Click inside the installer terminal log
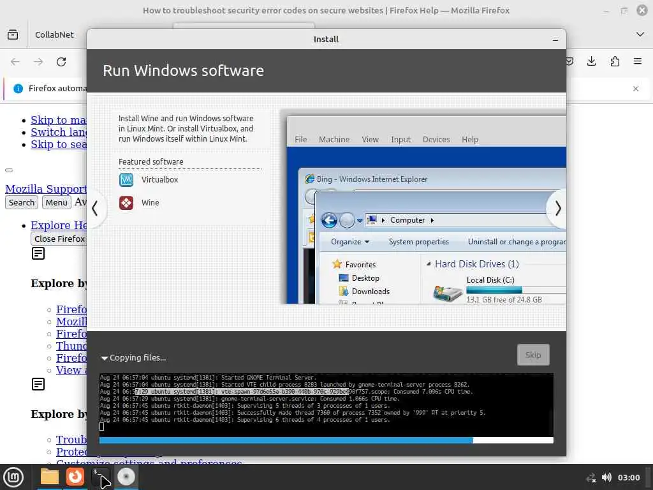Image resolution: width=653 pixels, height=490 pixels. coord(326,405)
